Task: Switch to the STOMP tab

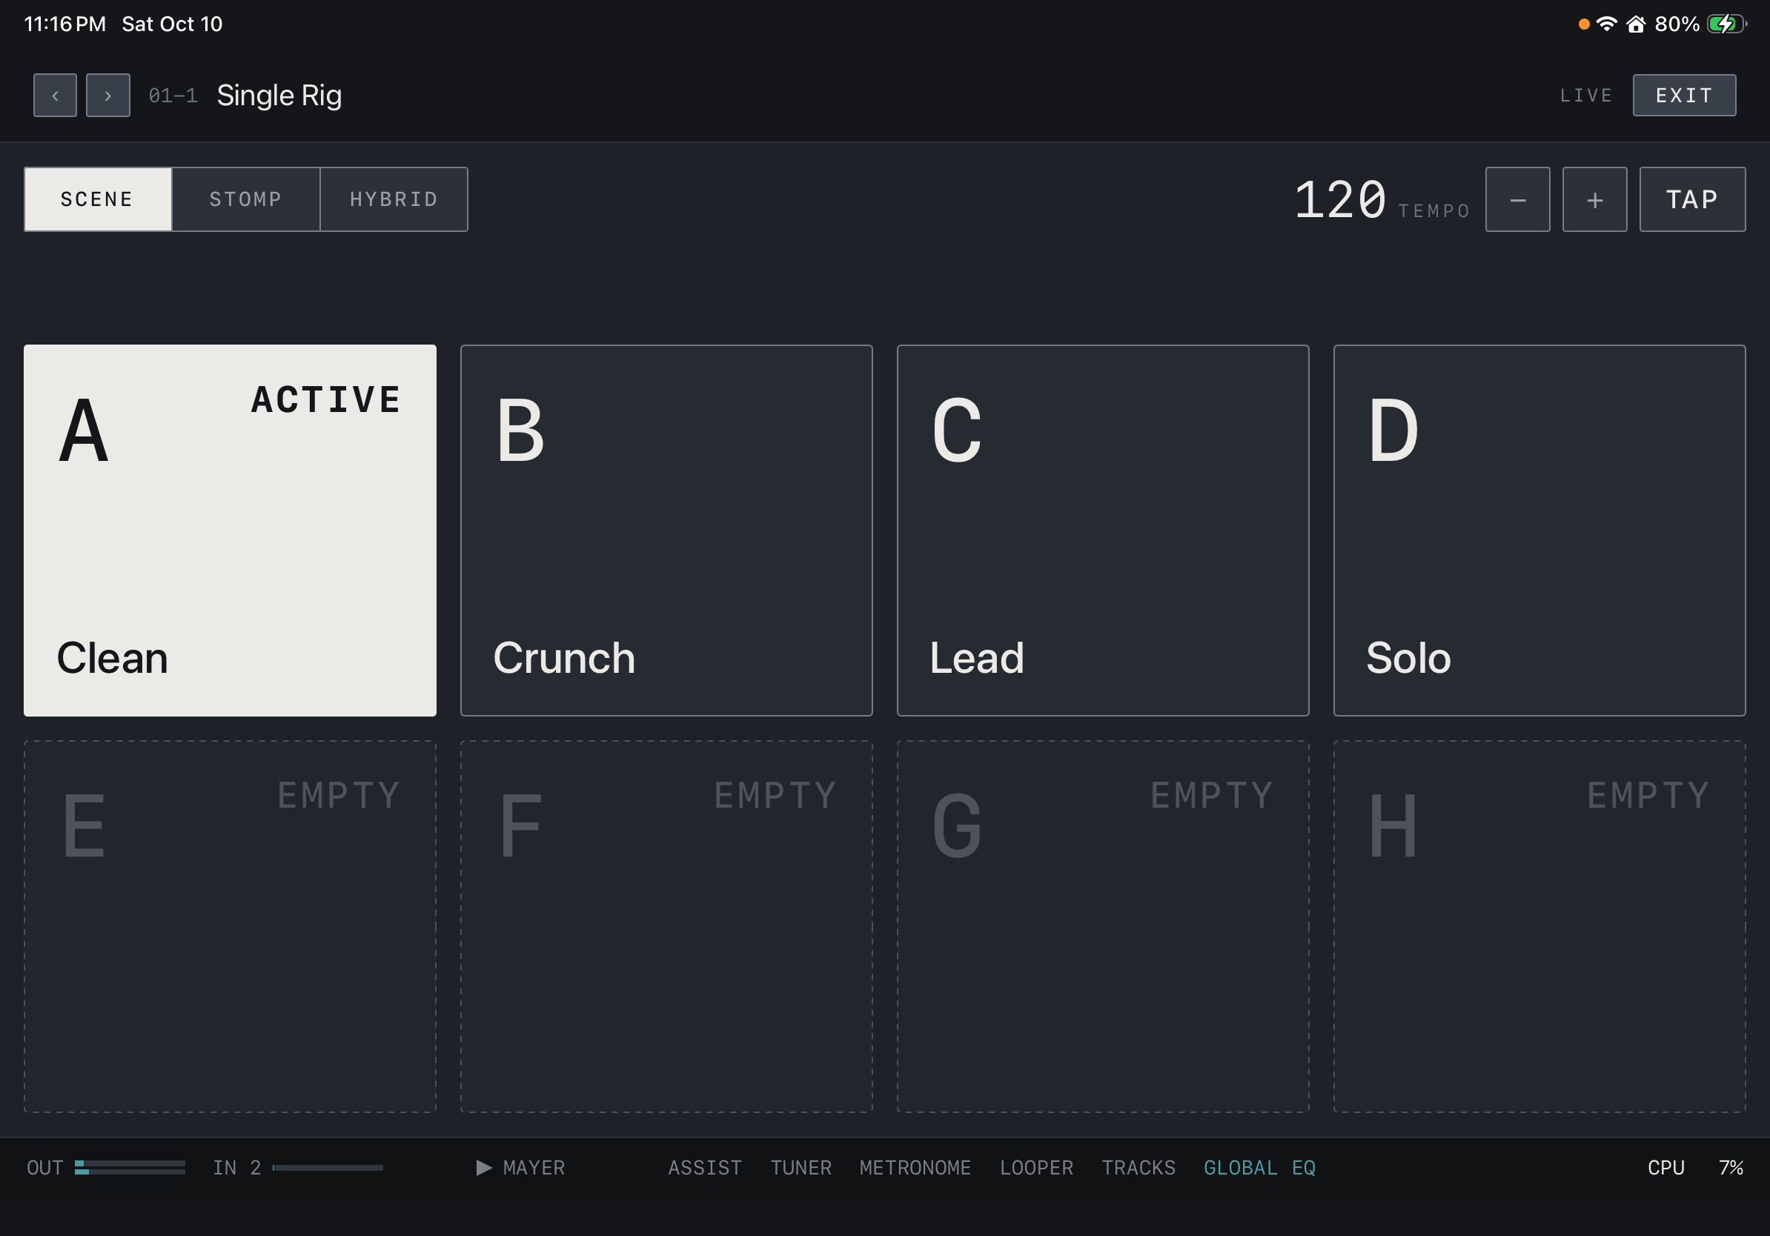Action: tap(246, 199)
